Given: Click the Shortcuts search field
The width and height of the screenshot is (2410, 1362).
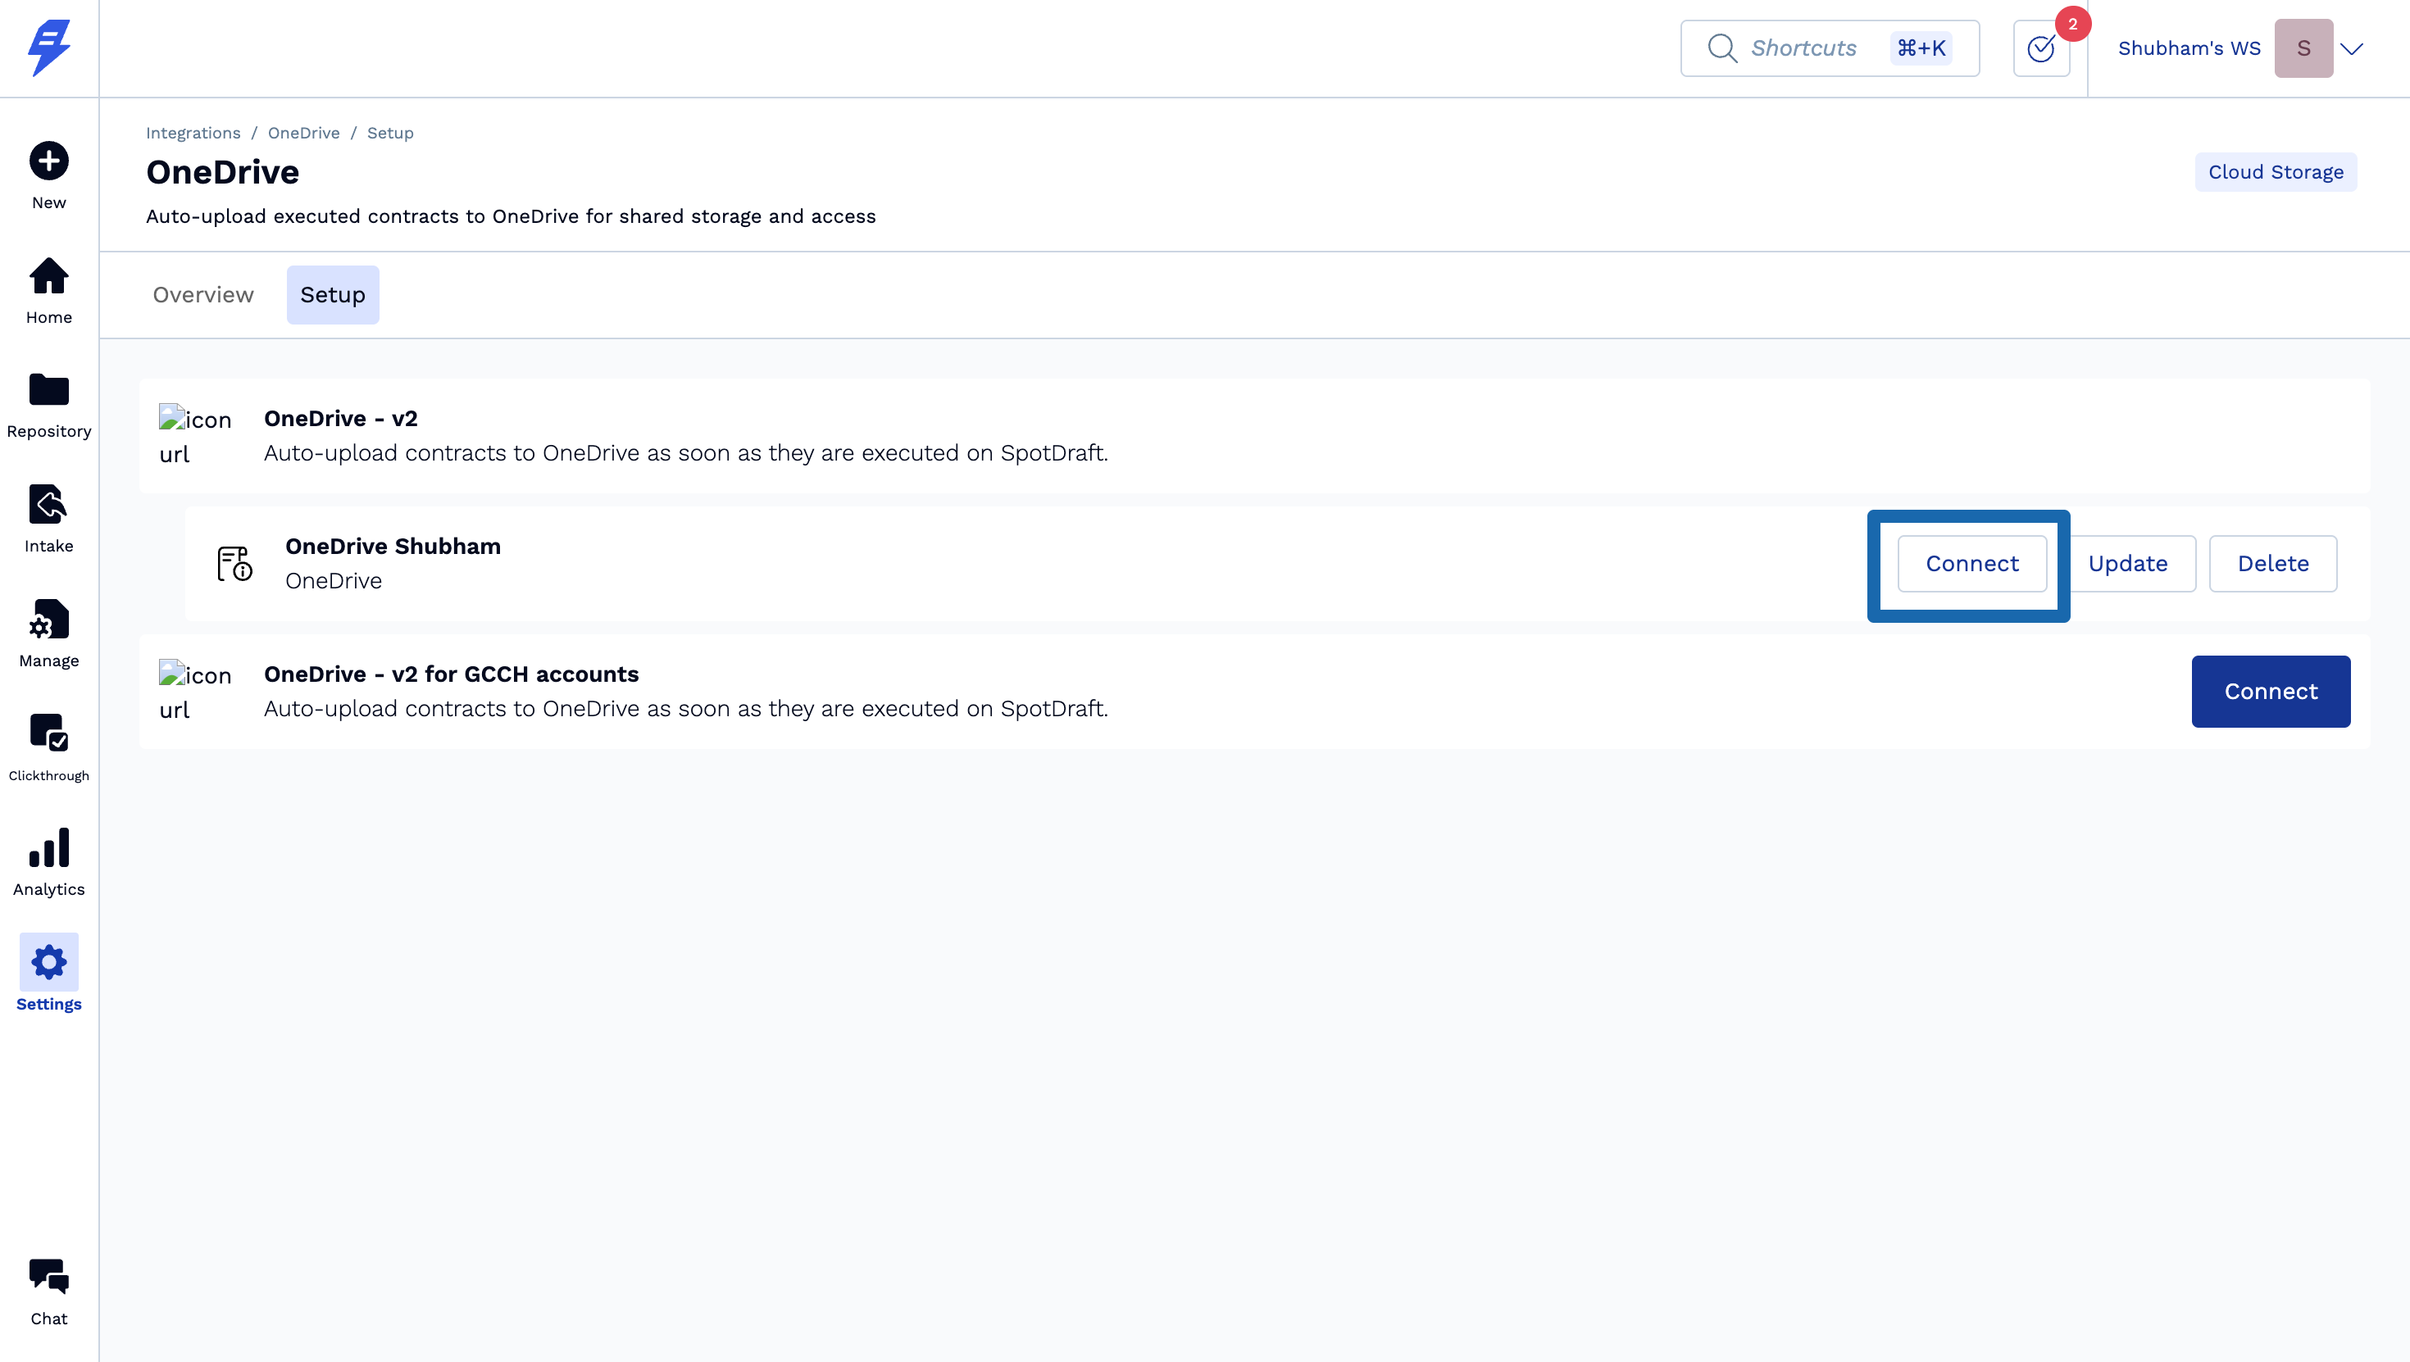Looking at the screenshot, I should pyautogui.click(x=1802, y=48).
